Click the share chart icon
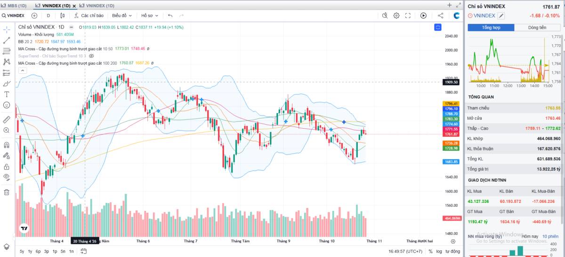Image resolution: width=565 pixels, height=257 pixels. (x=440, y=16)
